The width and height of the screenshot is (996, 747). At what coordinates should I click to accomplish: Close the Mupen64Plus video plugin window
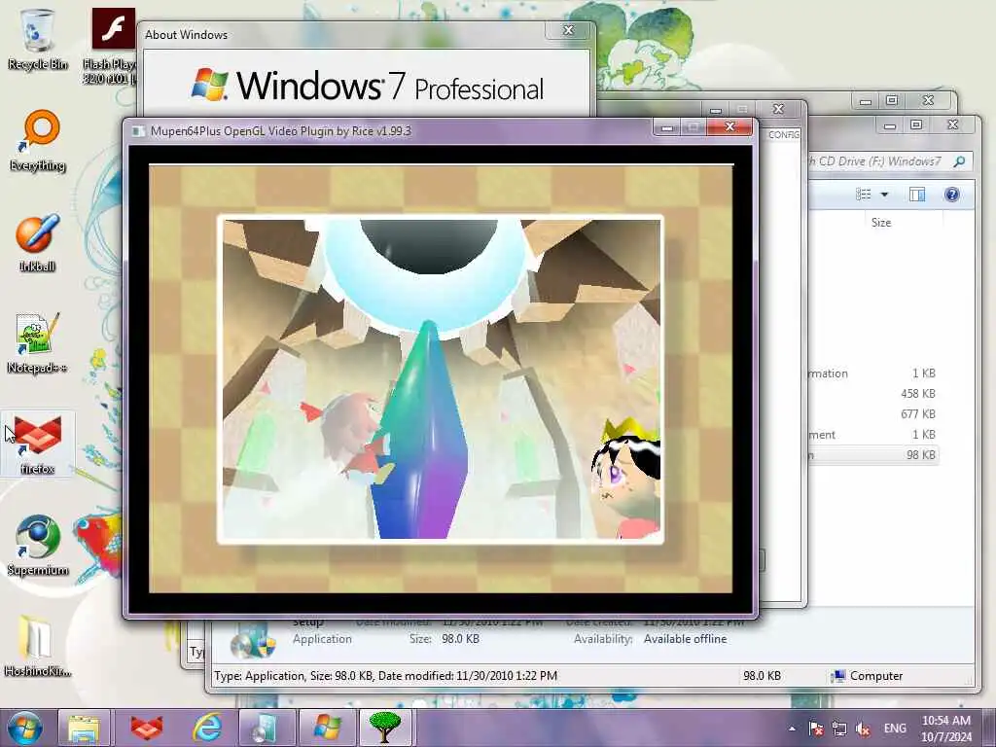(x=729, y=127)
